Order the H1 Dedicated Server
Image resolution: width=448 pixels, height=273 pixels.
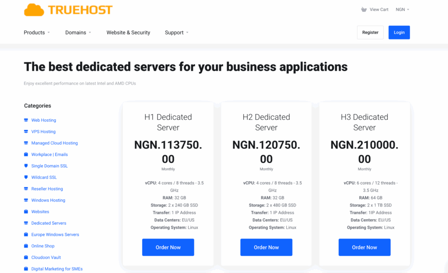(168, 247)
